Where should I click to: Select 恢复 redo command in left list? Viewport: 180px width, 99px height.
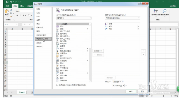point(73,73)
